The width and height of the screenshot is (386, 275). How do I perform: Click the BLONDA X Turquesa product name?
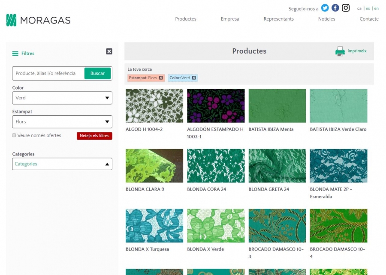[147, 249]
